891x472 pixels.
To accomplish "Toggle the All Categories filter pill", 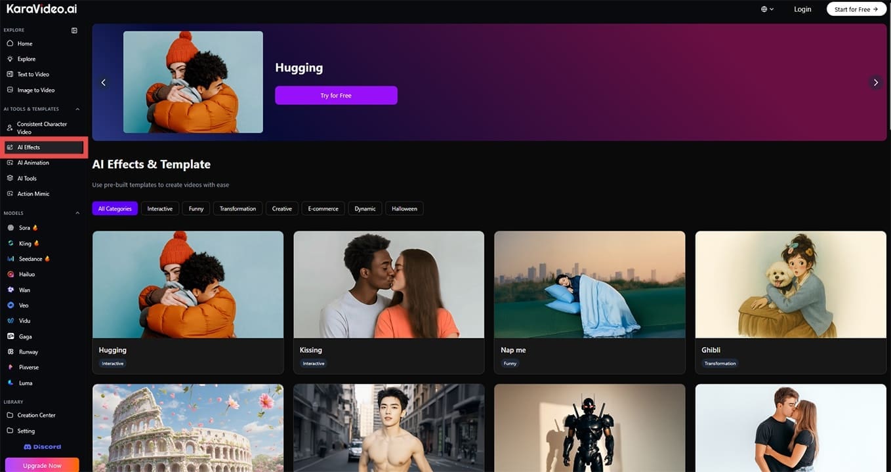I will point(114,208).
